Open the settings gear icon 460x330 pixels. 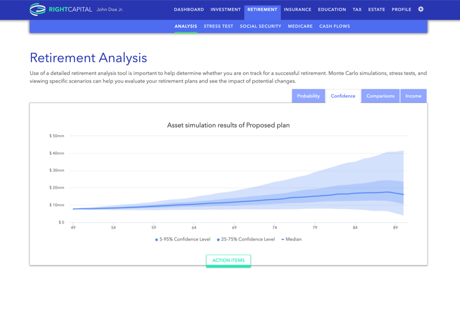coord(421,9)
